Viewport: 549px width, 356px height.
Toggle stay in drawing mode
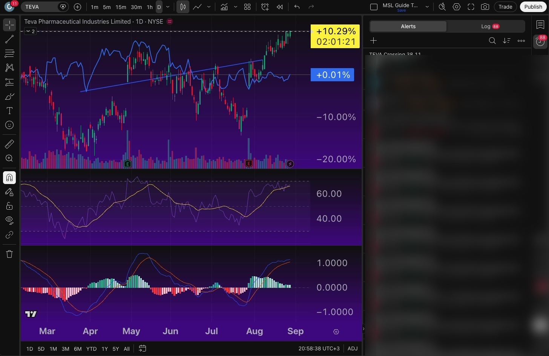(9, 192)
